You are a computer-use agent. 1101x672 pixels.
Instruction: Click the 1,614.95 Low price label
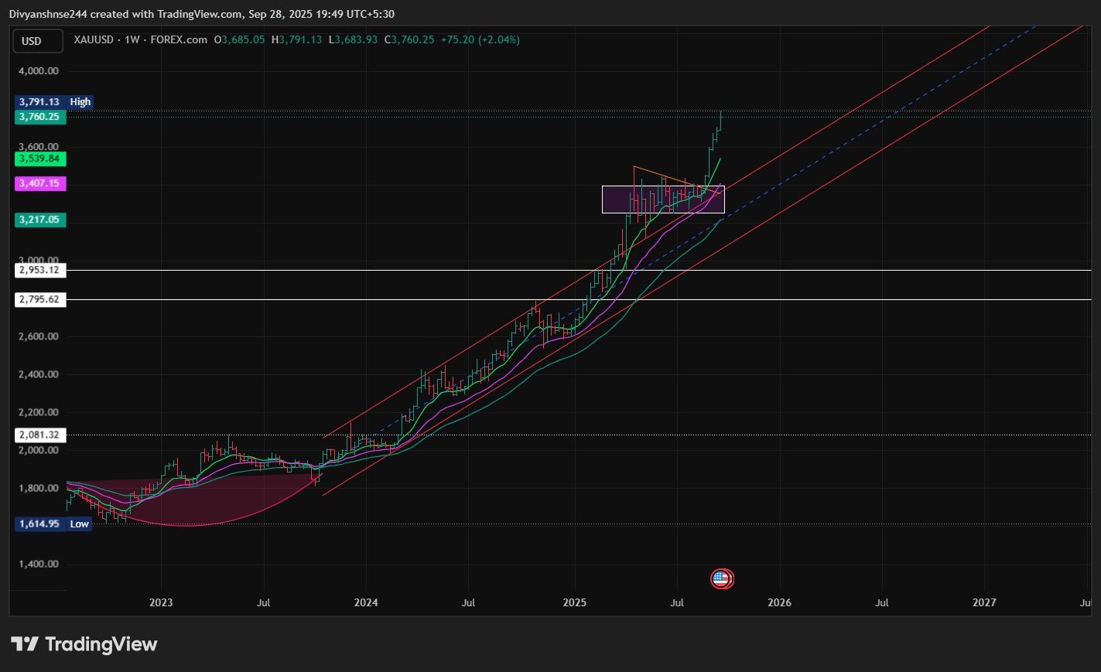point(53,524)
